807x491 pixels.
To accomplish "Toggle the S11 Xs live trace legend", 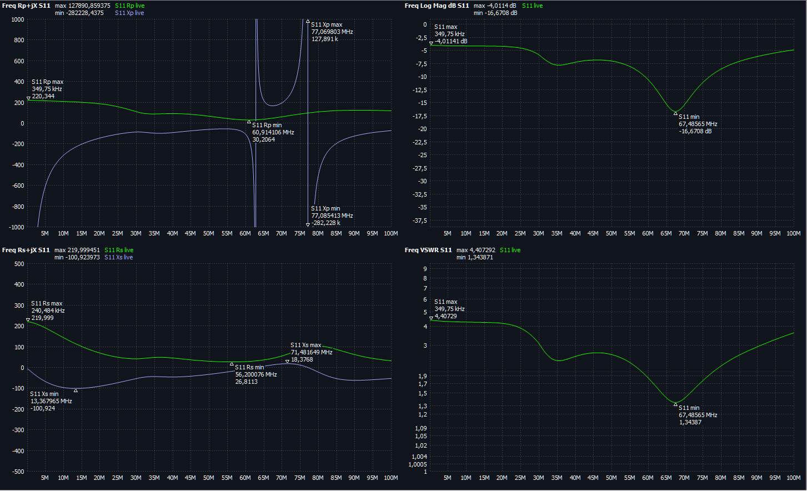I will [118, 257].
